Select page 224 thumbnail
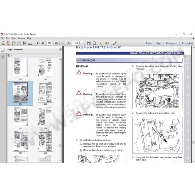 (x=45, y=68)
